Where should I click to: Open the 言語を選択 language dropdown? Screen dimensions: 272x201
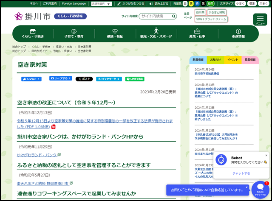(x=102, y=4)
